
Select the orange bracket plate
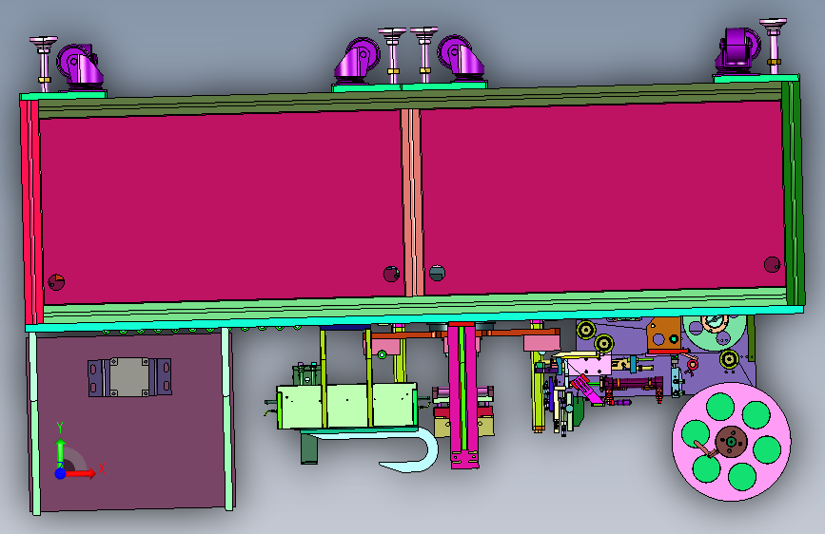coord(664,334)
